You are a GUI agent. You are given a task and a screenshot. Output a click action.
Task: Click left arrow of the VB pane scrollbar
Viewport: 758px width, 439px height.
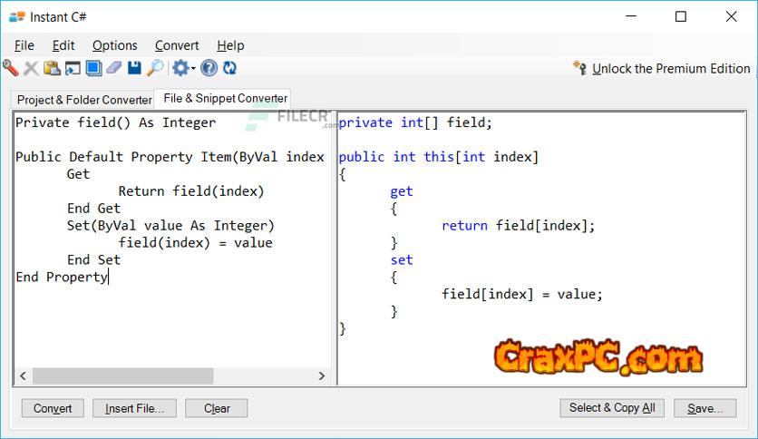(x=23, y=376)
